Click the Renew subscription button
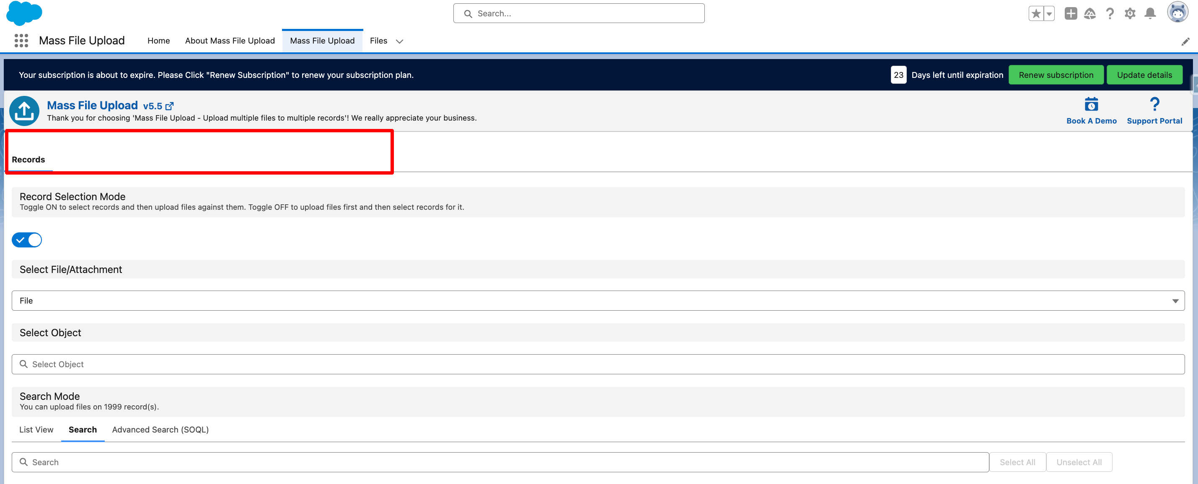The height and width of the screenshot is (484, 1198). (1055, 75)
